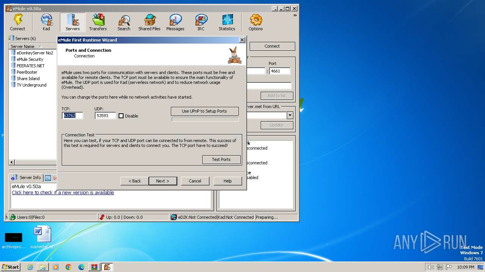This screenshot has width=485, height=272.
Task: Click the server list scroll-left arrow
Action: click(12, 162)
